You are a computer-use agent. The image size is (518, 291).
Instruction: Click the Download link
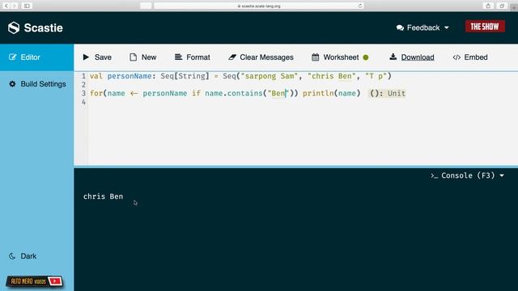(x=412, y=57)
